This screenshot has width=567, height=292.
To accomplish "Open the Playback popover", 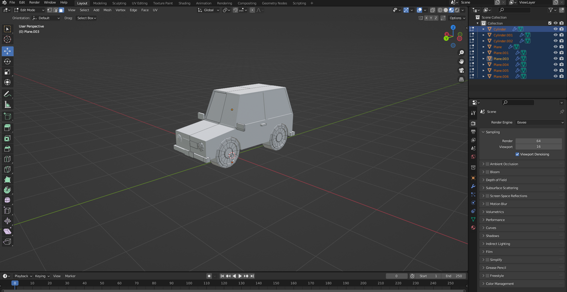I will tap(23, 276).
